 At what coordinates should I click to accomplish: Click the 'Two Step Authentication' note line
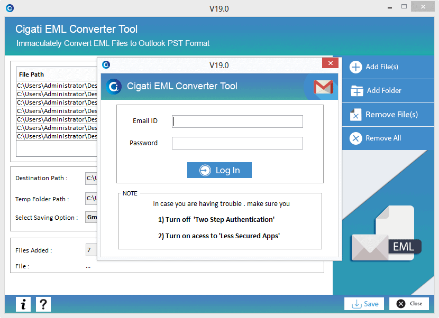coord(216,220)
